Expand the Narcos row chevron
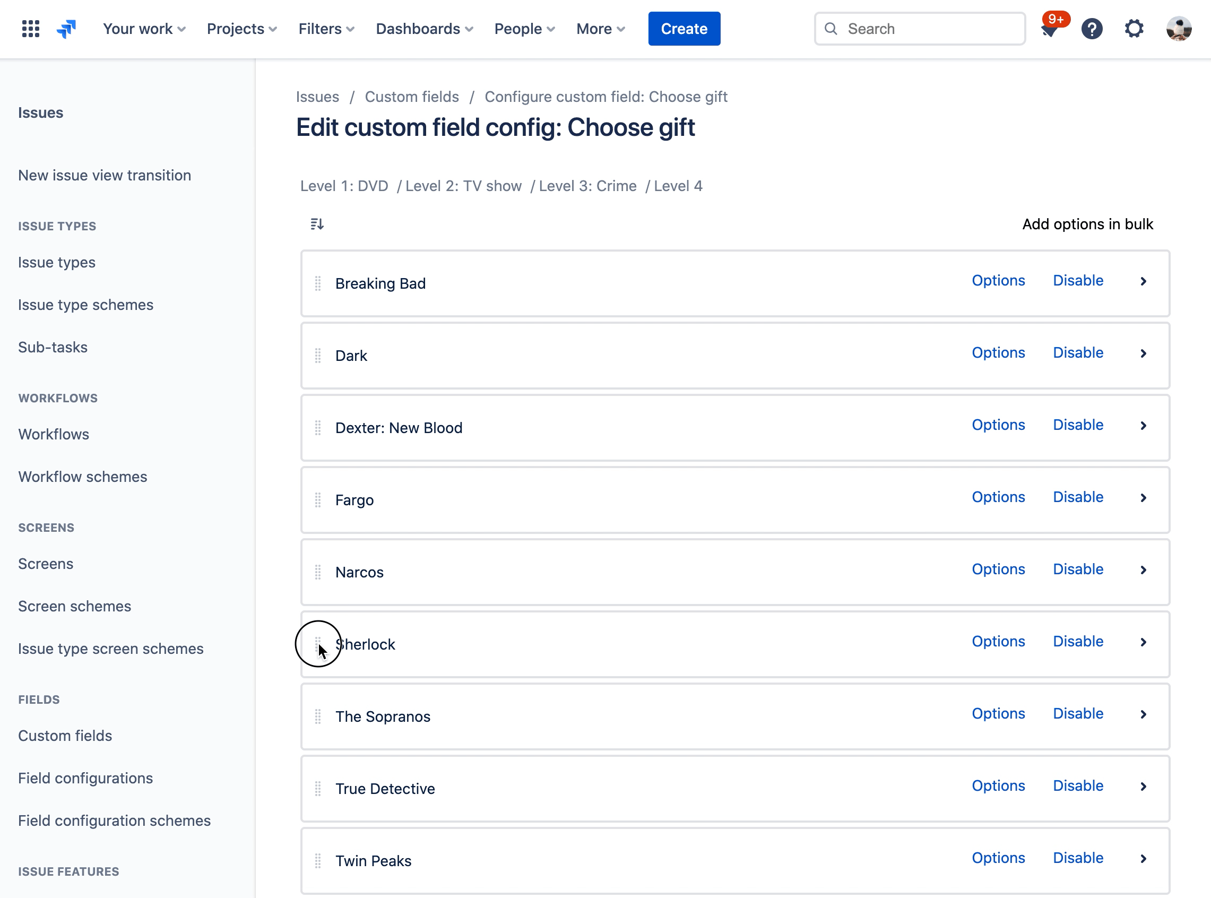Screen dimensions: 1211x898 [1143, 569]
